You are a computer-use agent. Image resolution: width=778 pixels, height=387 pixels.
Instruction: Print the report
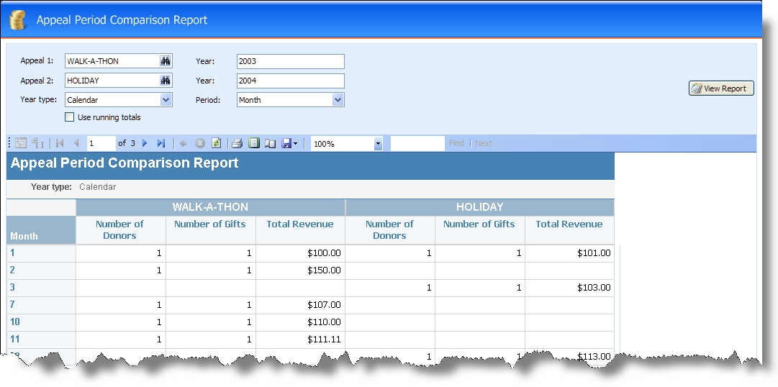(x=238, y=143)
